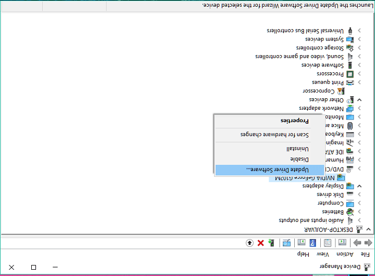Select the Display adapters label

[323, 186]
